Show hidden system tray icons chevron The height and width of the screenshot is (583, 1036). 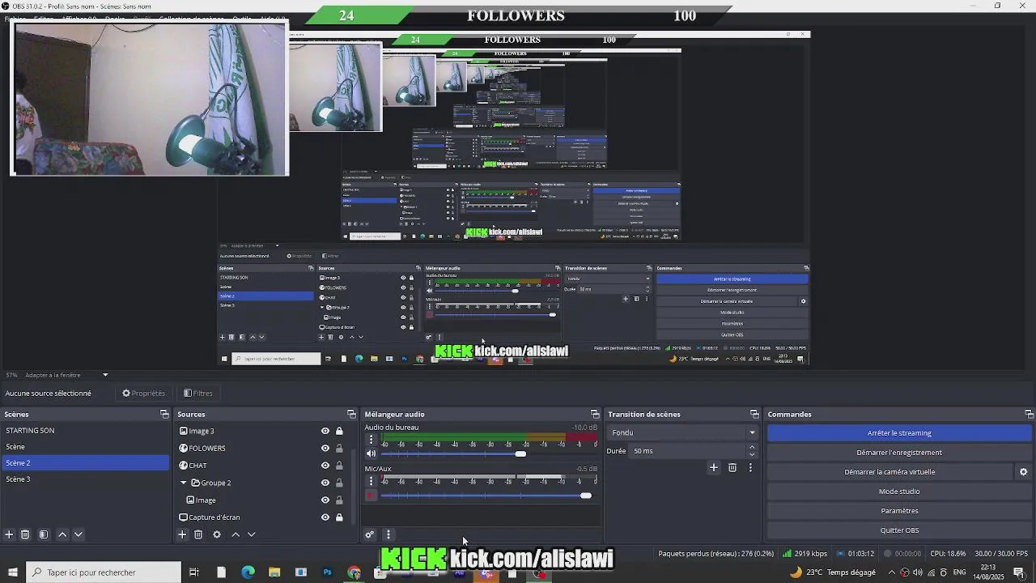point(892,572)
